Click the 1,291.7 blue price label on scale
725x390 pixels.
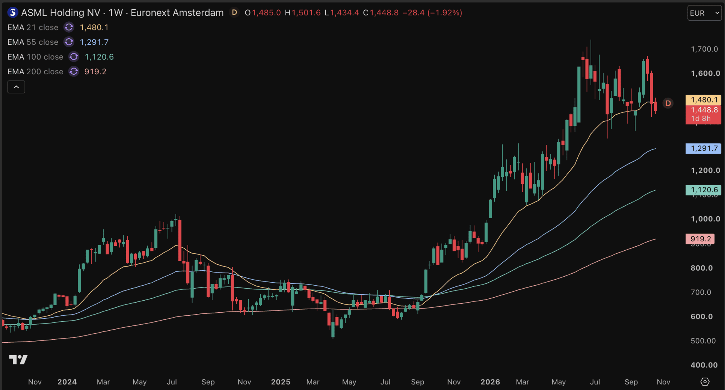[703, 148]
